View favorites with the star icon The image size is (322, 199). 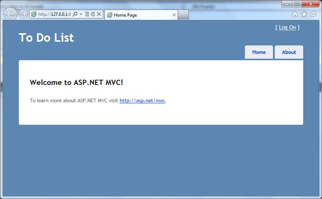304,14
